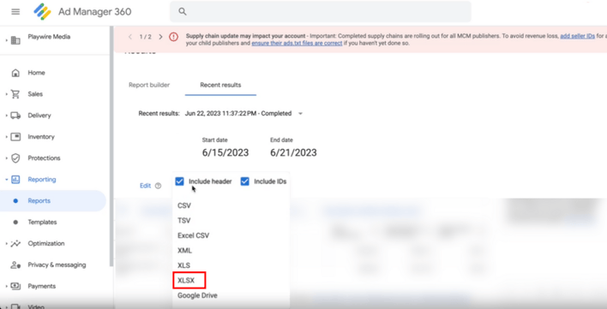The image size is (607, 309).
Task: Click the Edit link
Action: click(145, 186)
